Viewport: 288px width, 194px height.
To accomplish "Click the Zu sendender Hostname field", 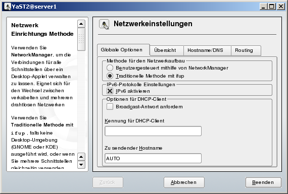I will point(153,158).
